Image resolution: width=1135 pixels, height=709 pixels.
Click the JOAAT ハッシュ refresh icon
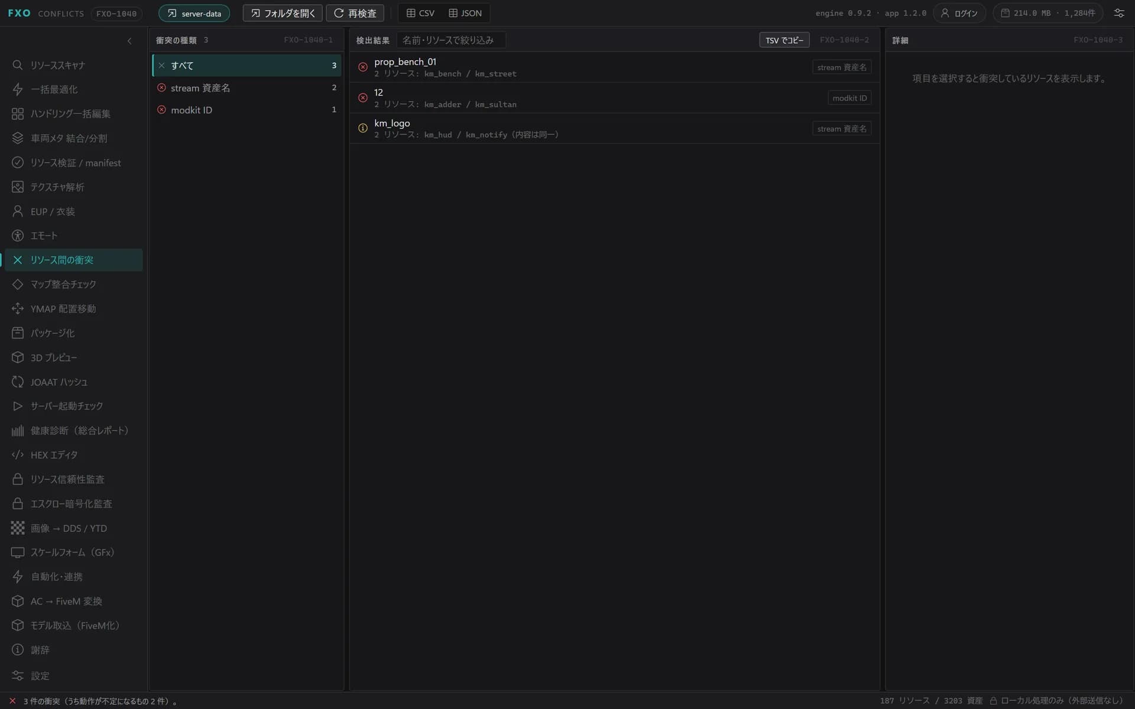(18, 382)
